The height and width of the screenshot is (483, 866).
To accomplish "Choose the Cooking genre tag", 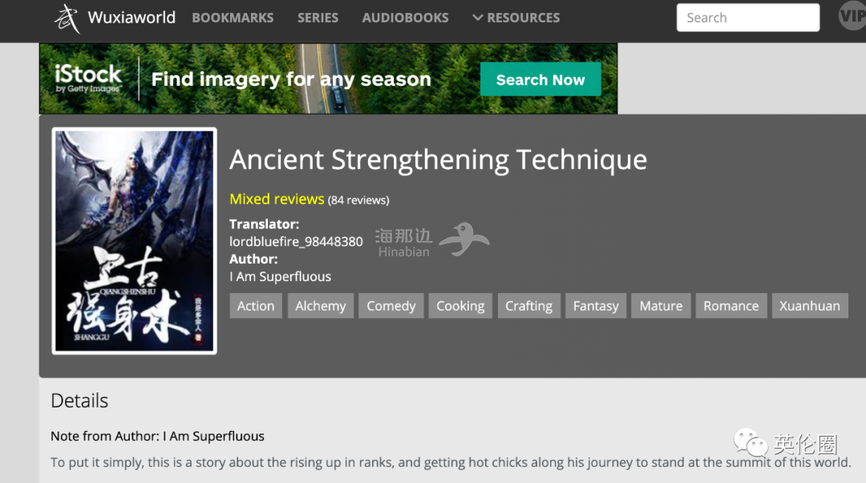I will (460, 306).
